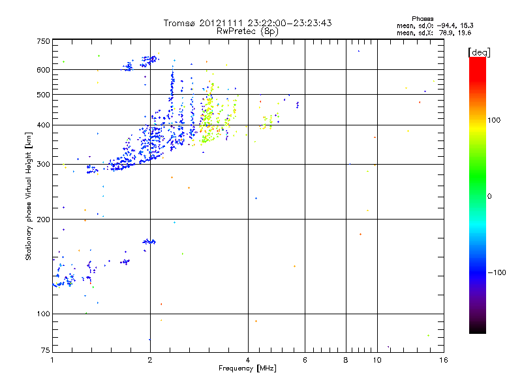Click y-axis tick label '75'
Screen dimensions: 522x392
(x=46, y=350)
